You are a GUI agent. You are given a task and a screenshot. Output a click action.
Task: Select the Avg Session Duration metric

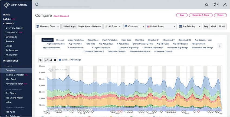click(55, 44)
